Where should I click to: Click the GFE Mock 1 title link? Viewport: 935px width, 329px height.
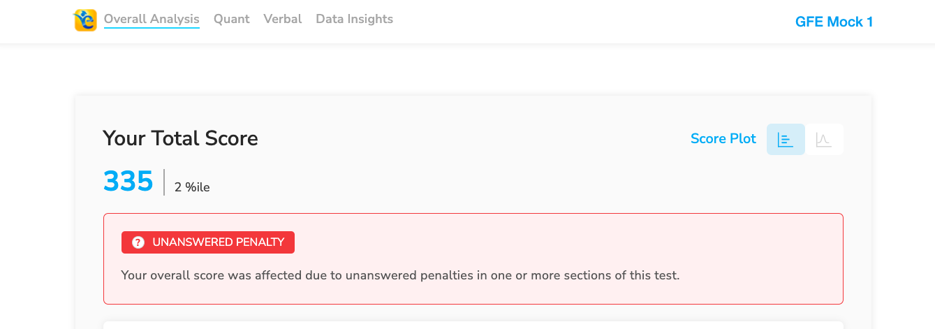click(834, 22)
